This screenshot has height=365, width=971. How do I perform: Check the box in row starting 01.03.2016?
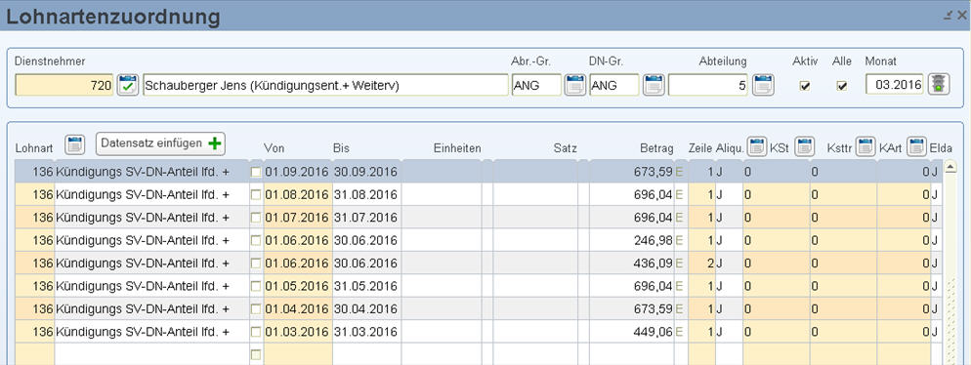tap(256, 332)
